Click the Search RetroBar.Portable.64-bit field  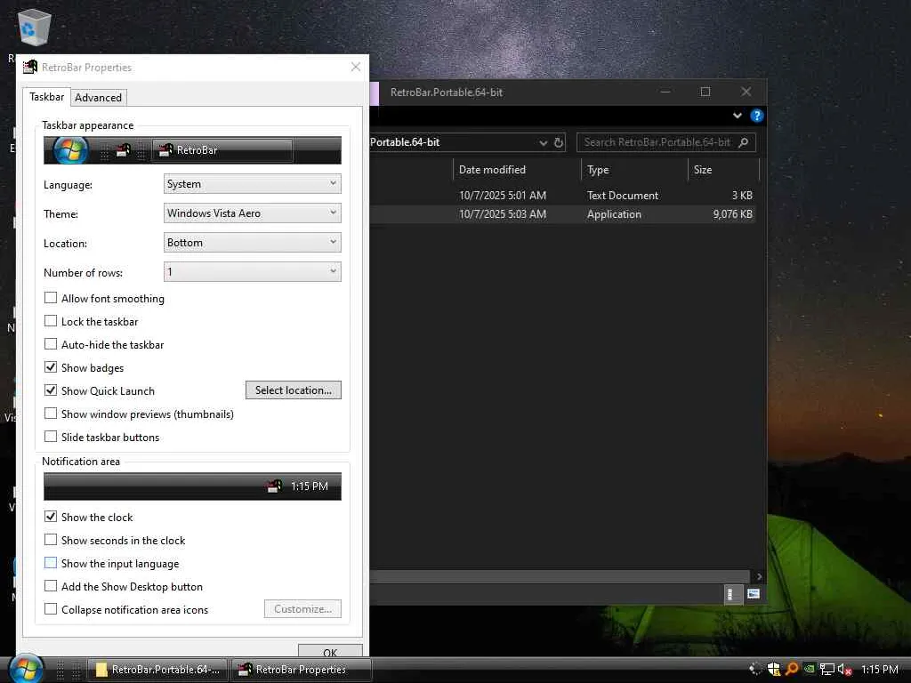click(665, 142)
